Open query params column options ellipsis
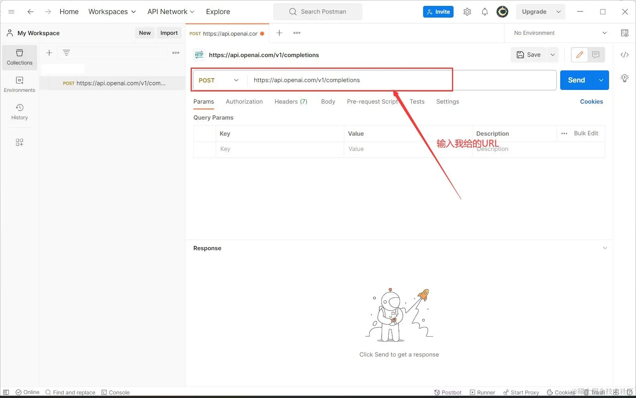Viewport: 636px width, 398px height. pos(564,133)
